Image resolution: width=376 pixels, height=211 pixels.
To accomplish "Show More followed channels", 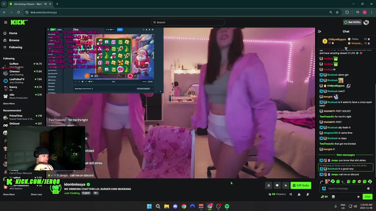I will pos(9,103).
